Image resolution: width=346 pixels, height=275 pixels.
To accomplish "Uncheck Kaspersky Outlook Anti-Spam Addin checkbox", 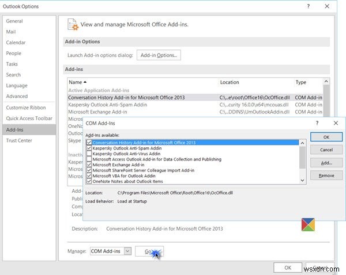I will coord(89,148).
